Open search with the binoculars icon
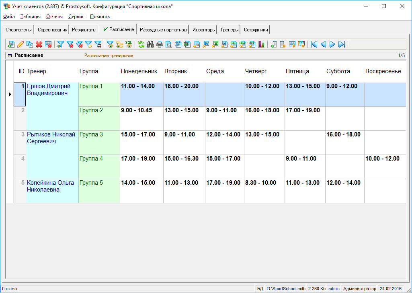412x293 pixels. (150, 44)
